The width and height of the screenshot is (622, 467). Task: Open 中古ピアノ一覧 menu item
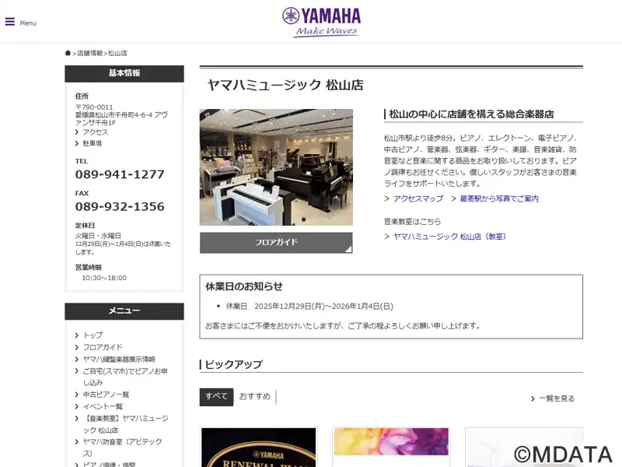pos(107,395)
